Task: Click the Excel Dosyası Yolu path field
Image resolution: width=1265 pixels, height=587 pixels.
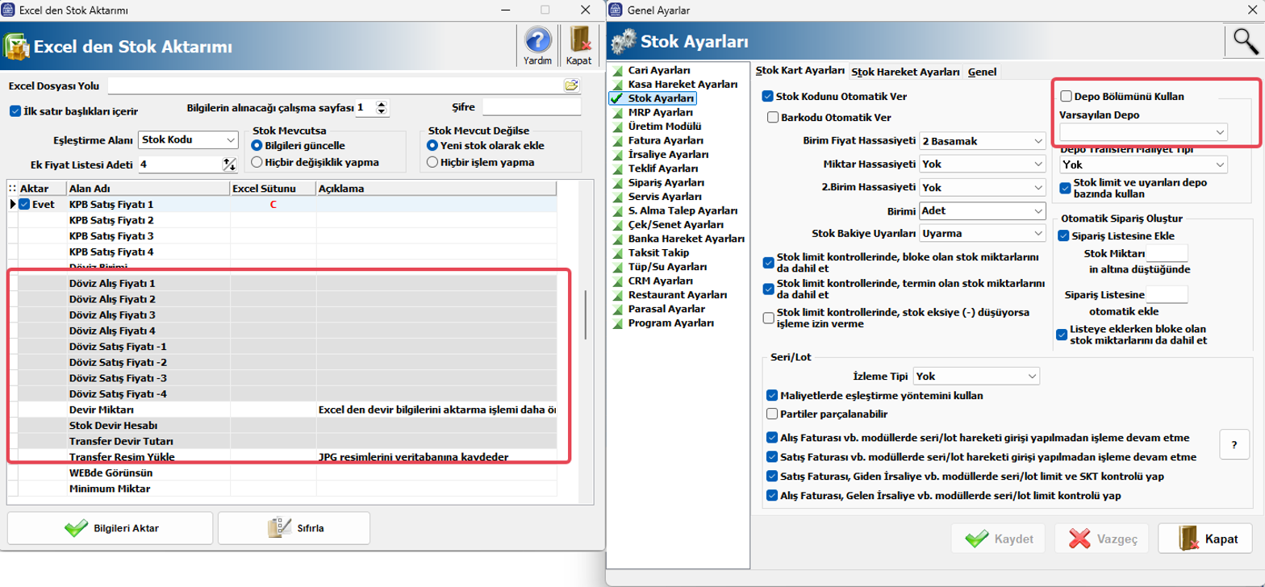Action: tap(336, 85)
